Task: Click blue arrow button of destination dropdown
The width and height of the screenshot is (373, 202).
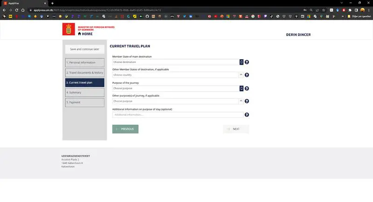Action: (x=242, y=62)
